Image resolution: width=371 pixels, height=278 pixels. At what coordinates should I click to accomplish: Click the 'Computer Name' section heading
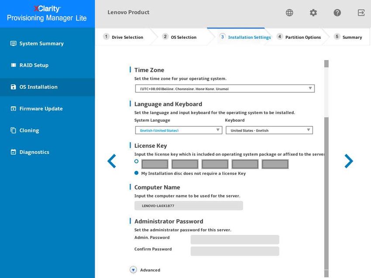coord(157,187)
